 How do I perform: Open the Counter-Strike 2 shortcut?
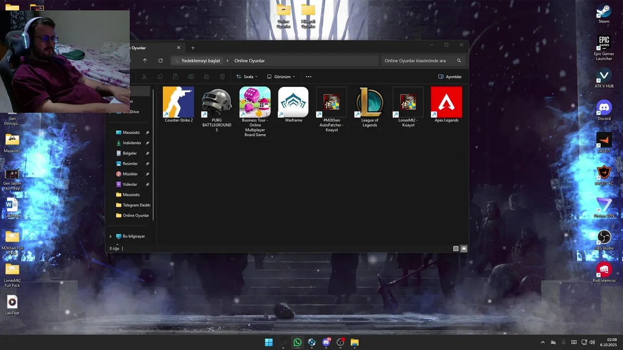tap(178, 105)
